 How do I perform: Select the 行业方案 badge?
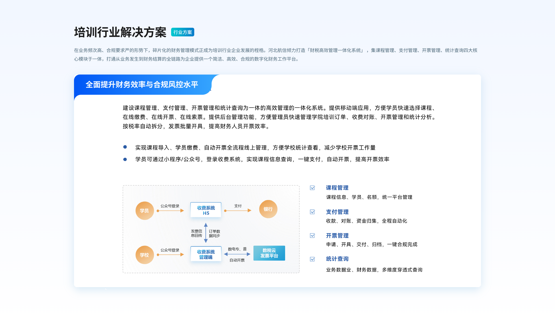pos(183,32)
